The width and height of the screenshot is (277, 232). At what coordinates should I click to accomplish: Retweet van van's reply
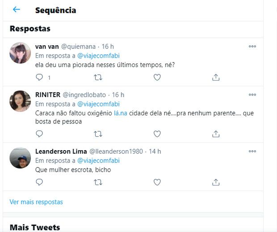[x=98, y=77]
